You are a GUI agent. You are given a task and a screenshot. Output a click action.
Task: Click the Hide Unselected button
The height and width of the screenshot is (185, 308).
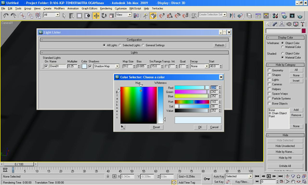285,146
